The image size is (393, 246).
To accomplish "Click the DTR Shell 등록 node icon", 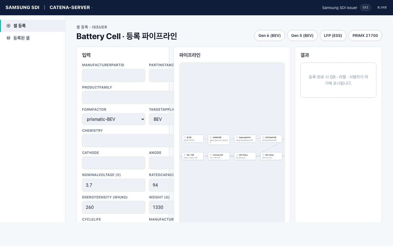I will [263, 137].
